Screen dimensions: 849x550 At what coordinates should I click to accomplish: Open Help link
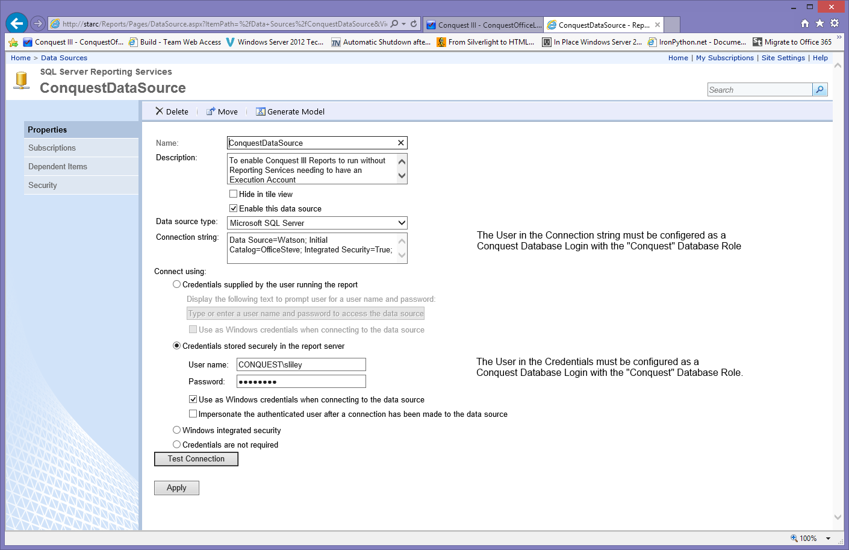click(x=820, y=58)
